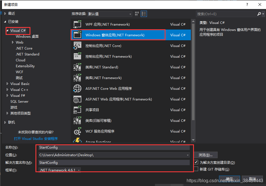The width and height of the screenshot is (266, 186).
Task: Collapse the Visual C# tree node
Action: pyautogui.click(x=7, y=30)
